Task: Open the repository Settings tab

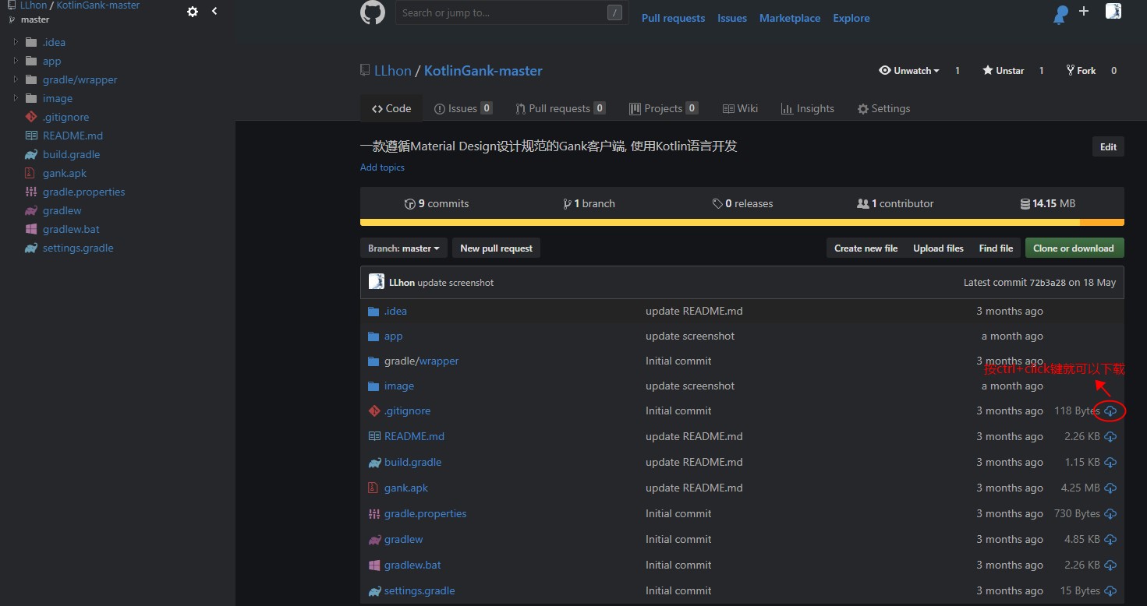Action: (x=883, y=108)
